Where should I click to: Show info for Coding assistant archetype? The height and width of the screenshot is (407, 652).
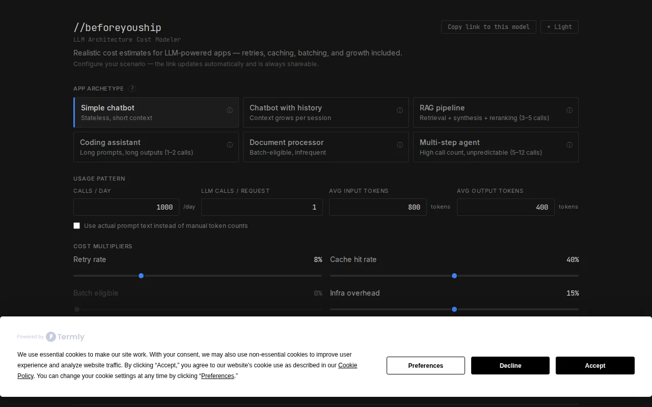(x=230, y=145)
